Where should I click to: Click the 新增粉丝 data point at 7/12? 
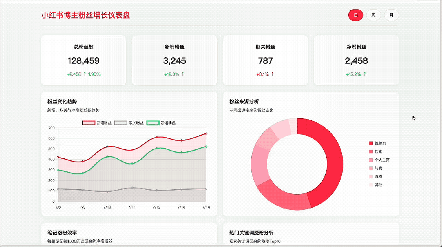tap(157, 137)
